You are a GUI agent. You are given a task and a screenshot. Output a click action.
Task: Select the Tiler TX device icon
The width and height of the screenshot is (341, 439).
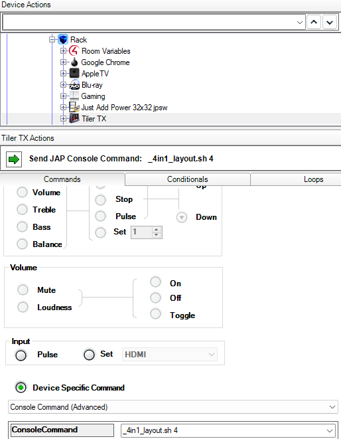pos(74,118)
